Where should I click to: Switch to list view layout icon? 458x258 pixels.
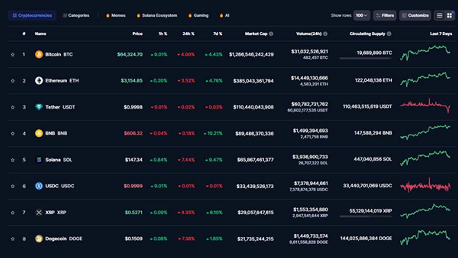point(439,15)
